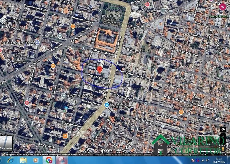
Task: Select the Caixa Econômica Federal bank icon
Action: point(37,42)
